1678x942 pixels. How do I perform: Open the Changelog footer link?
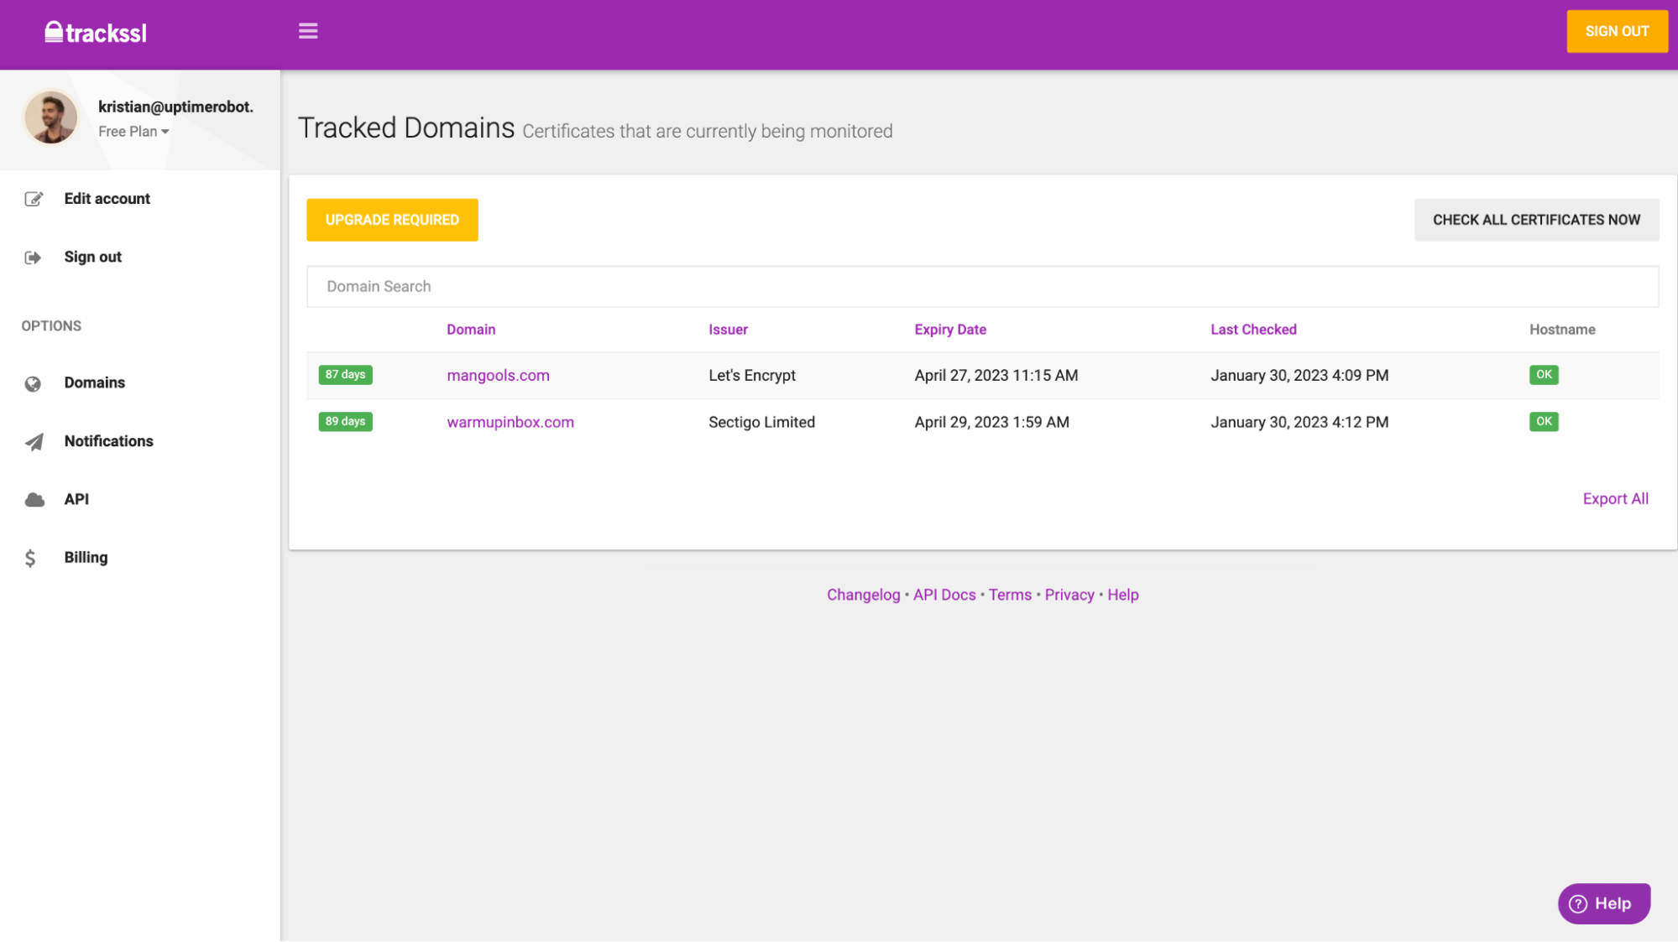point(863,595)
